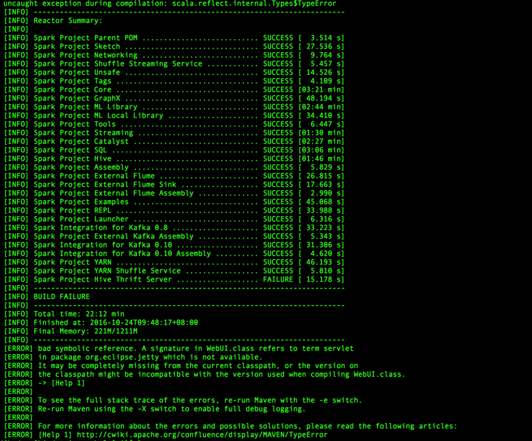Click the text 'Spark Project Unsafe'
The height and width of the screenshot is (441, 532).
point(77,72)
